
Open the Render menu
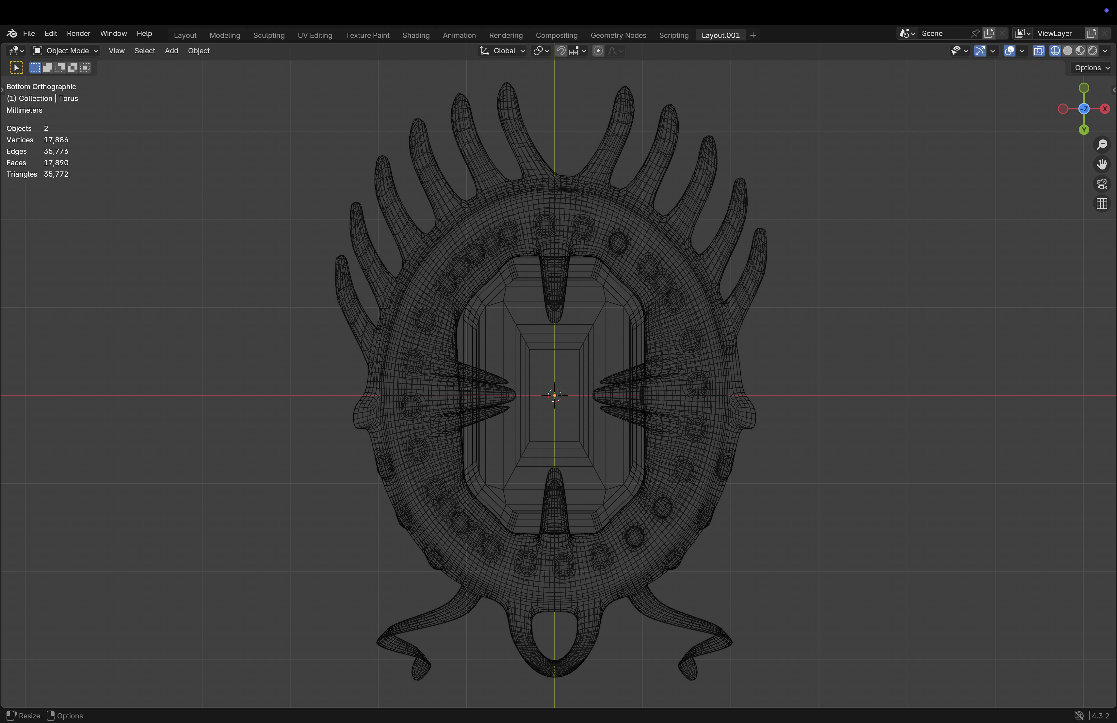(78, 33)
